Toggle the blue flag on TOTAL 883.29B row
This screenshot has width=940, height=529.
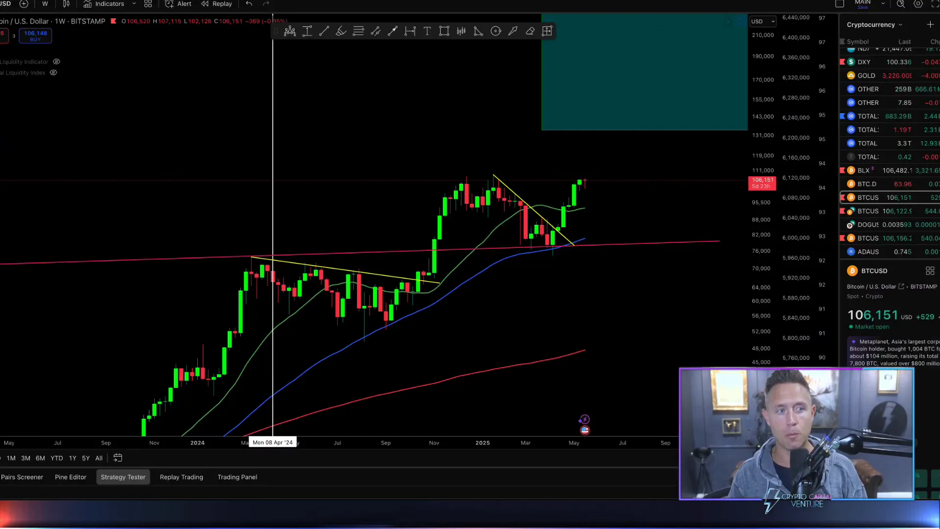click(842, 116)
